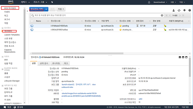
Task: Switch to the 설명 description tab
Action: 34,63
